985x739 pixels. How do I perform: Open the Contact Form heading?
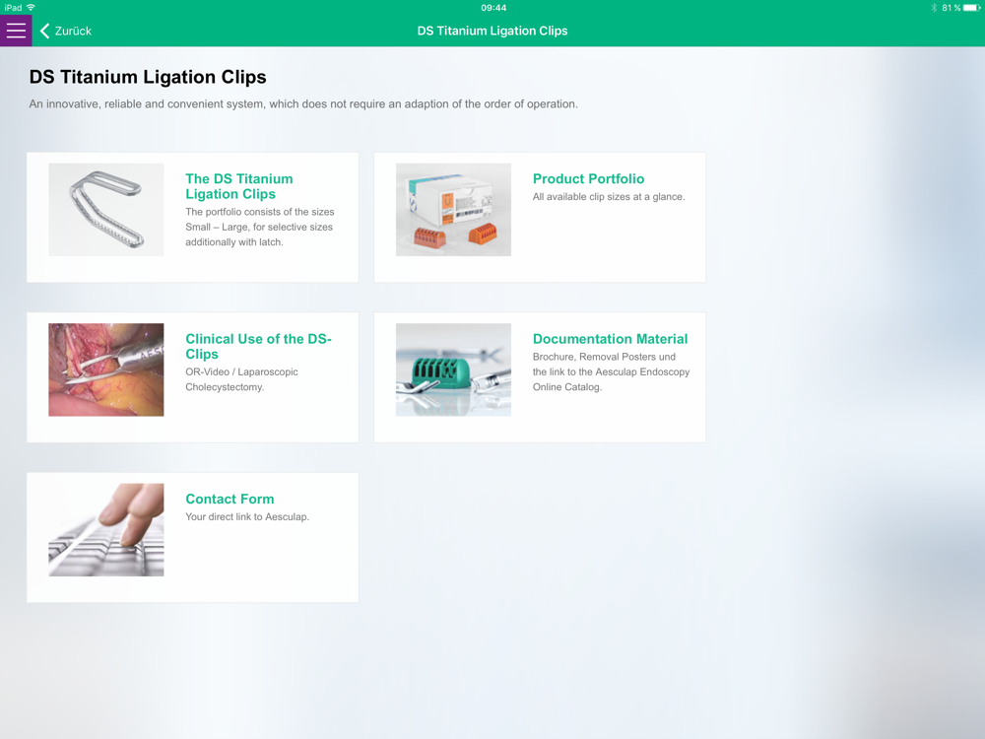point(230,499)
